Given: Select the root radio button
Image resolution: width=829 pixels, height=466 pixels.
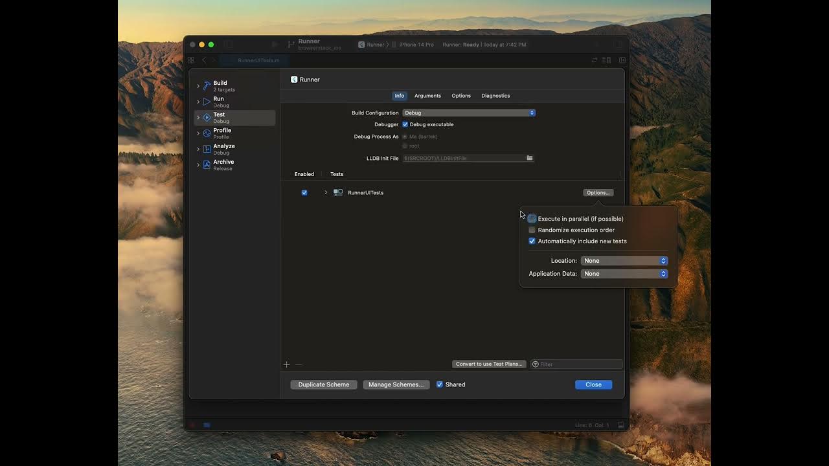Looking at the screenshot, I should pos(405,146).
